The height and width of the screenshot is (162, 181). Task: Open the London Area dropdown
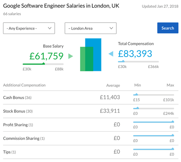[90, 28]
